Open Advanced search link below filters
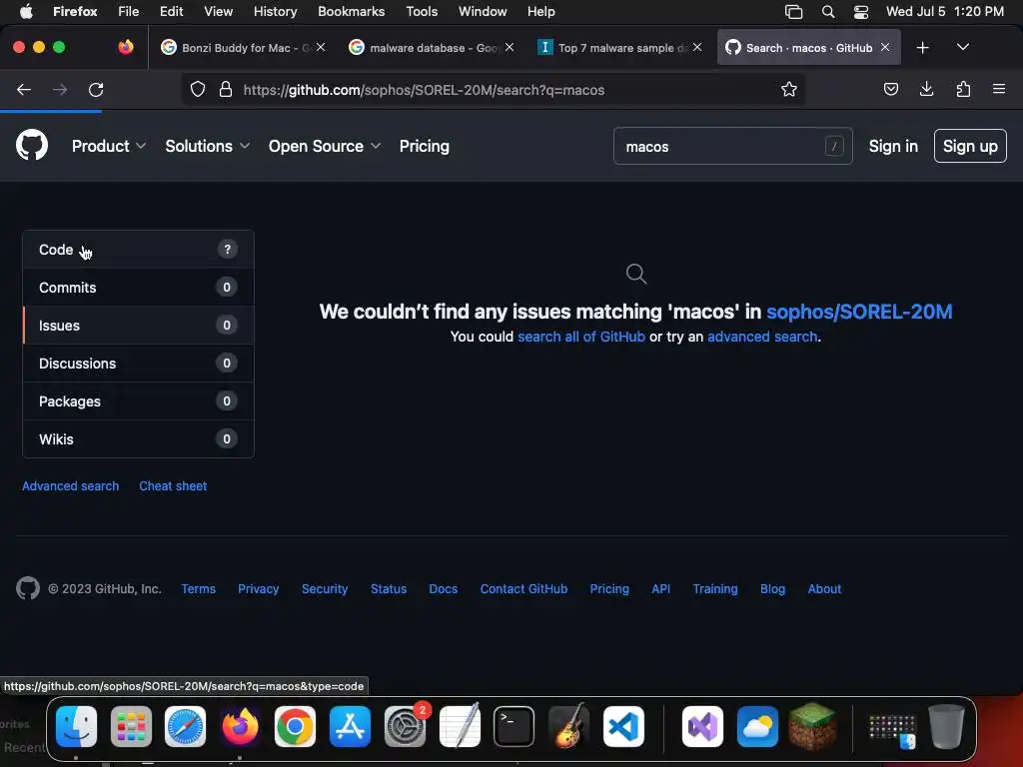Viewport: 1023px width, 767px height. 71,486
